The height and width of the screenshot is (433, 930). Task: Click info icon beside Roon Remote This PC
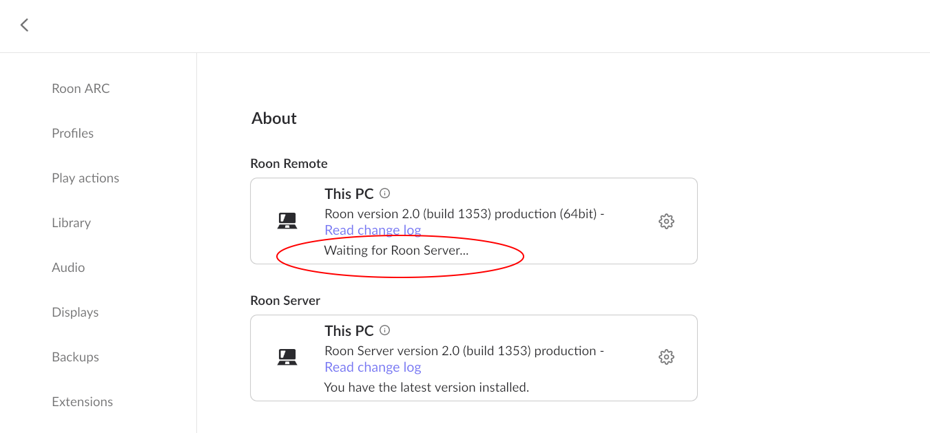coord(385,193)
